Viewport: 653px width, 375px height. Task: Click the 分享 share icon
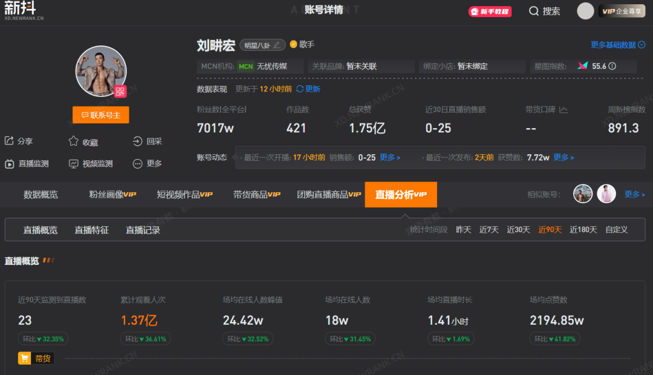[9, 141]
